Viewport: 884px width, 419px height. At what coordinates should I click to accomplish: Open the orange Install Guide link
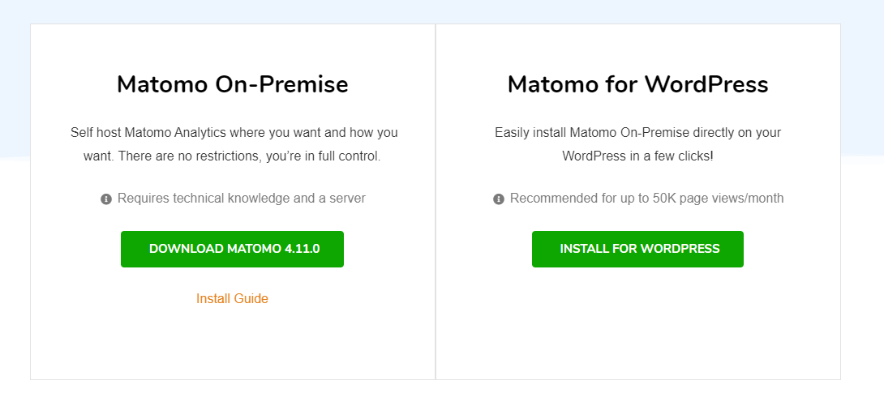(232, 298)
